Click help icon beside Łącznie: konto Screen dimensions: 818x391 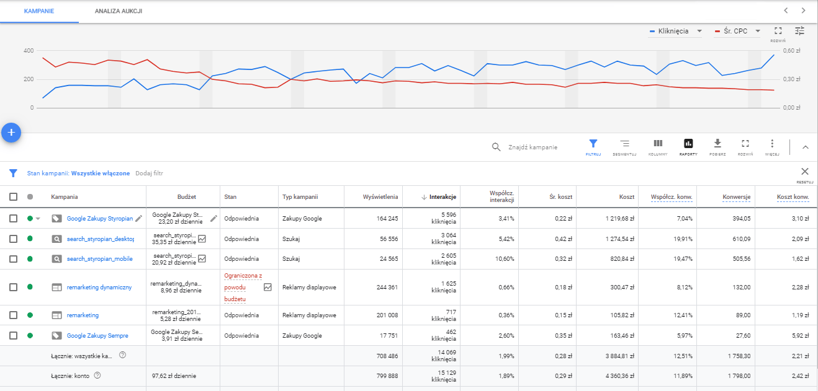coord(97,376)
